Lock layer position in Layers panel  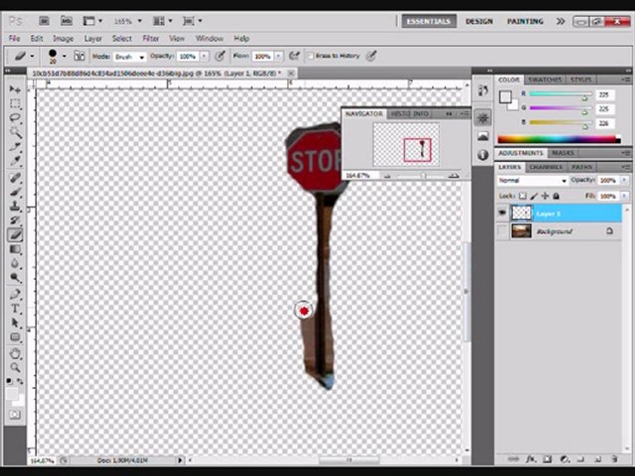[x=545, y=196]
